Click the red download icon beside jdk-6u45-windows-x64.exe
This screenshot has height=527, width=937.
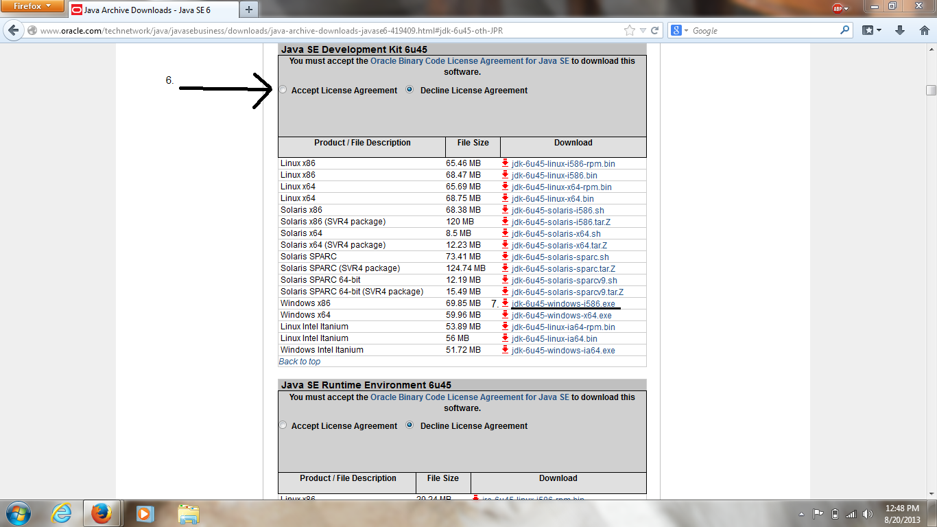tap(506, 315)
